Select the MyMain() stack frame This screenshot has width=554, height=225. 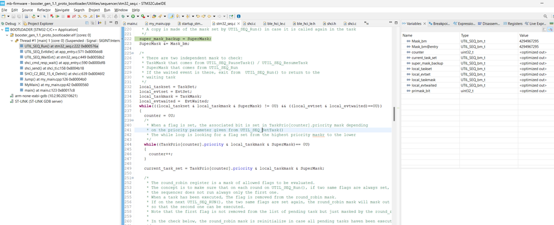(x=54, y=85)
